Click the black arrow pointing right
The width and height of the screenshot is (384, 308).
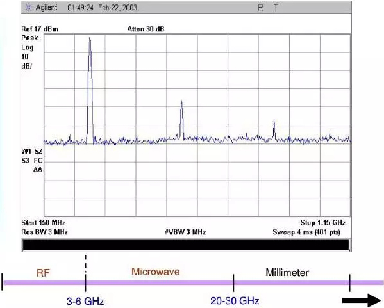pos(361,300)
